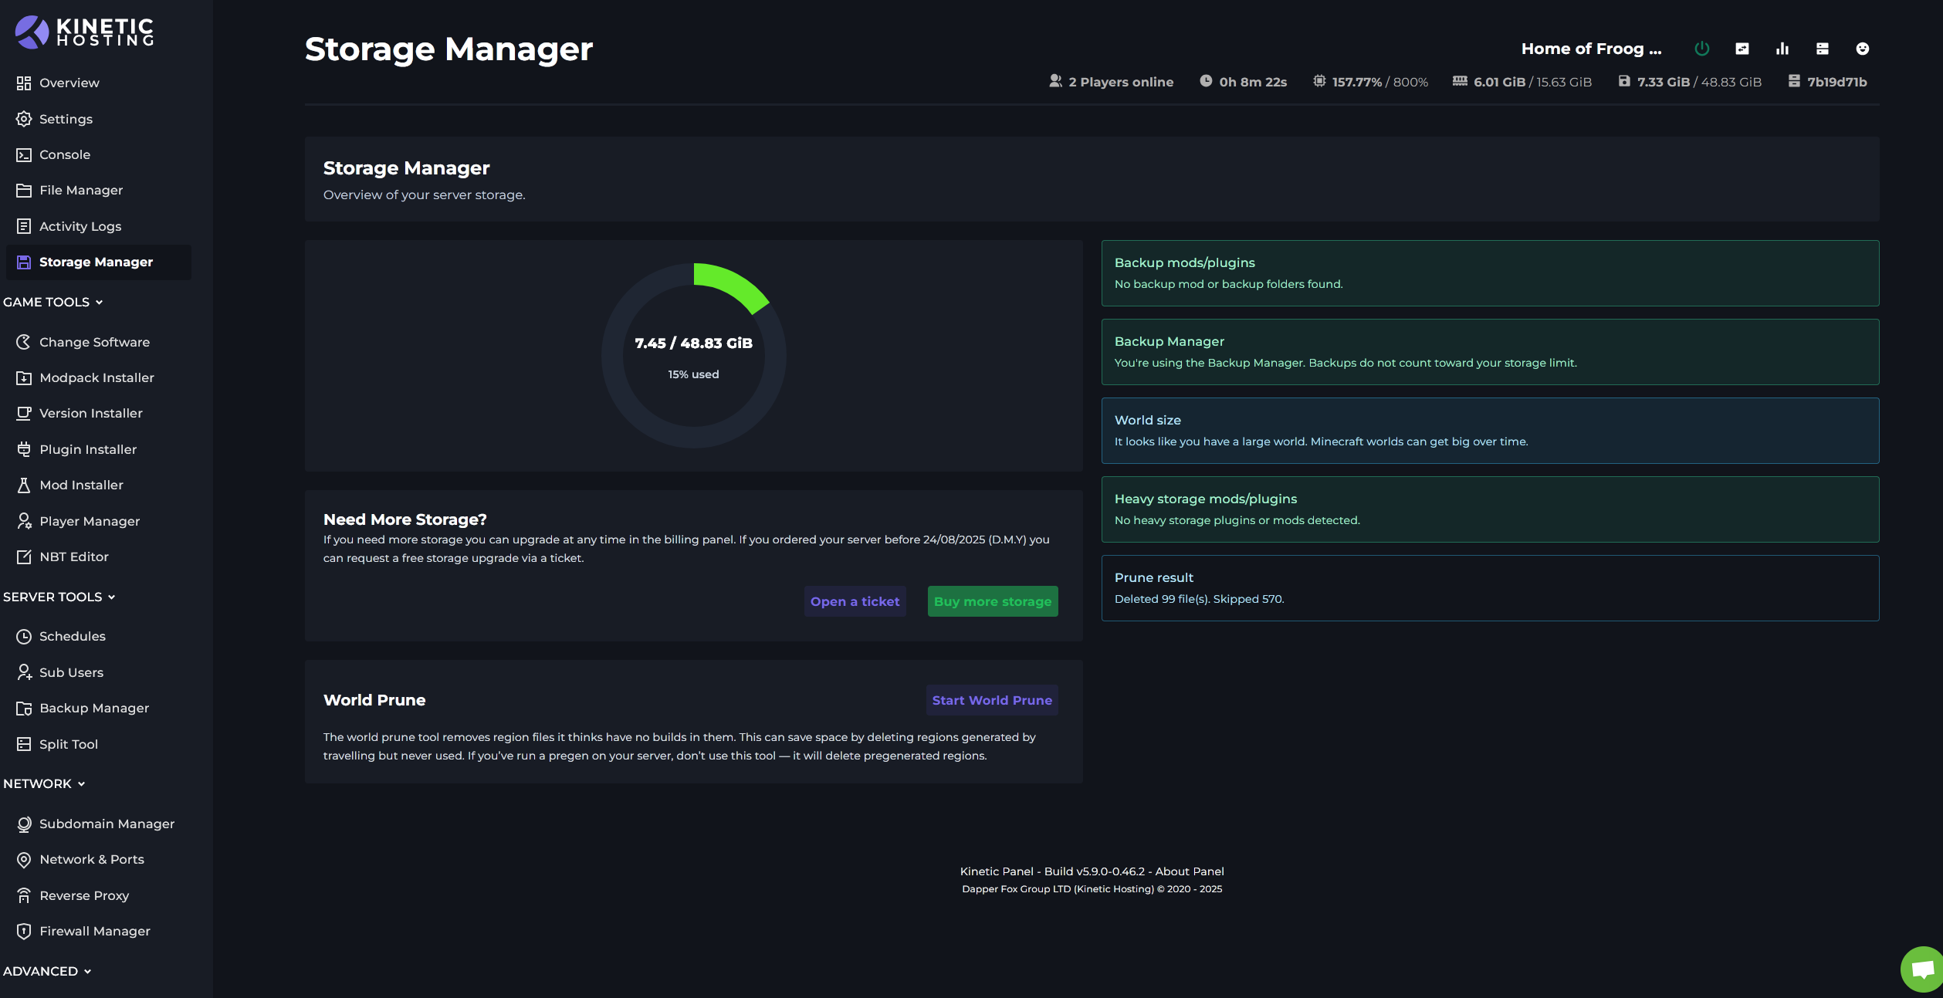Launch the Plugin Installer

point(87,448)
